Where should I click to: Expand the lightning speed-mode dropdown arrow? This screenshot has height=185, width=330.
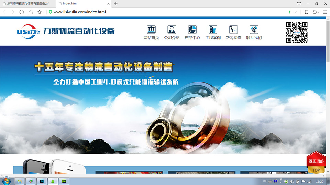point(295,12)
